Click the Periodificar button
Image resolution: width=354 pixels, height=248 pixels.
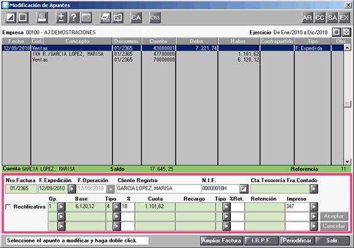pyautogui.click(x=297, y=240)
